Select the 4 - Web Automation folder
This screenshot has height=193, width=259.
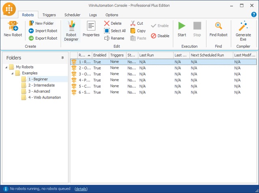click(45, 97)
